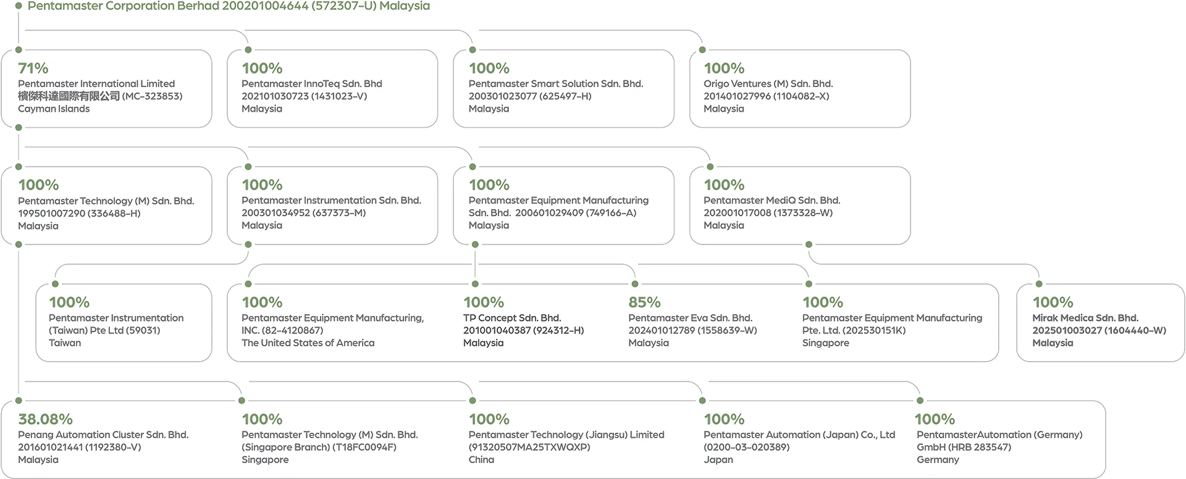Click the PentamasterAutomation (Germany) GmbH entry
Screen dimensions: 1186x479
pos(999,435)
